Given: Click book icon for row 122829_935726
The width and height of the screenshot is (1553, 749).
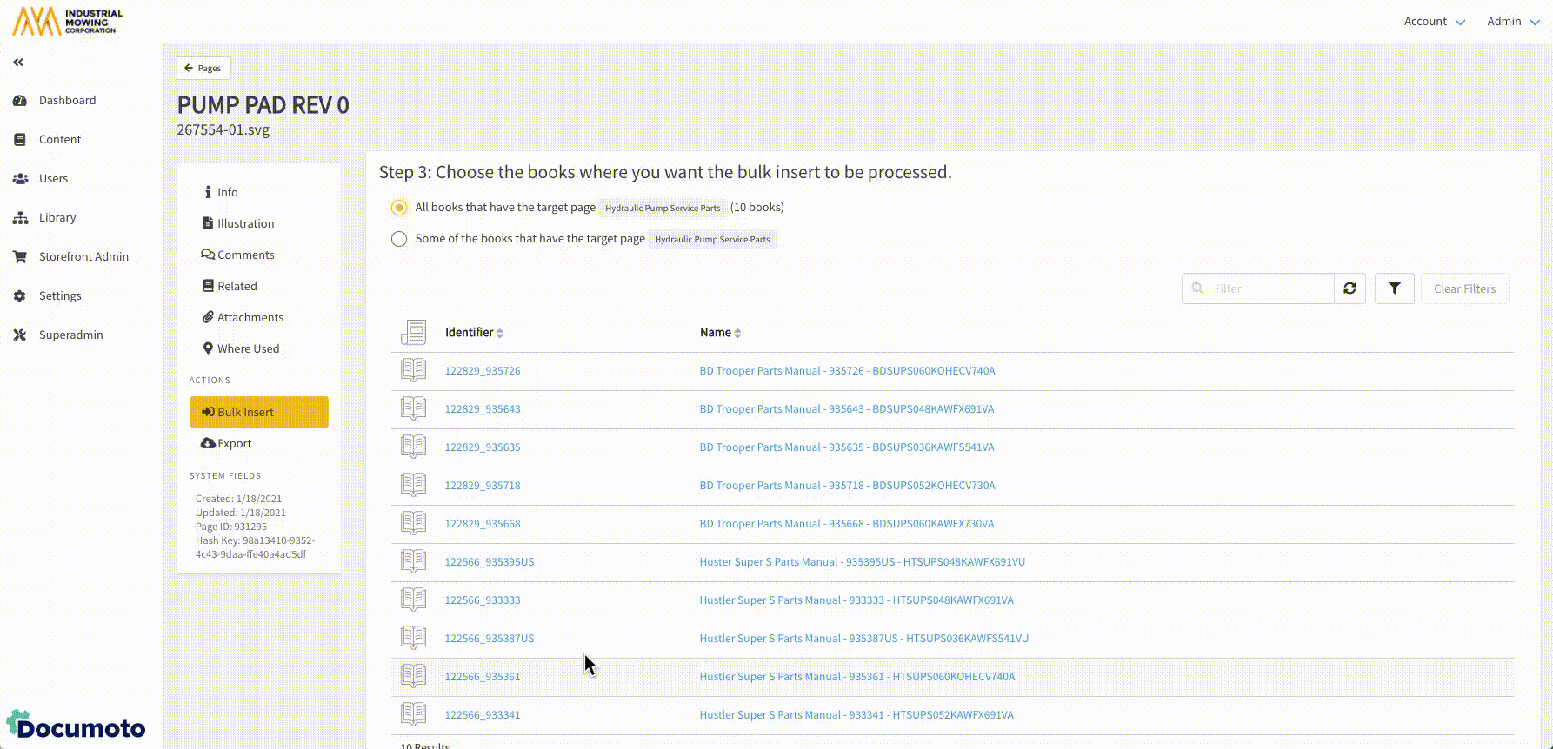Looking at the screenshot, I should tap(413, 370).
